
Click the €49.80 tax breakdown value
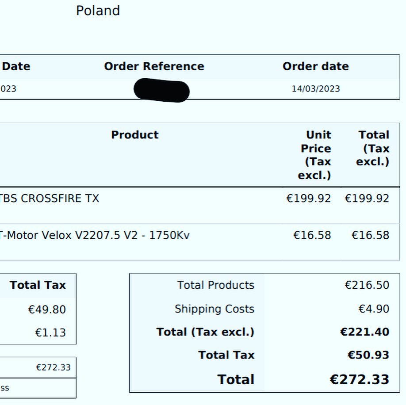(x=47, y=309)
